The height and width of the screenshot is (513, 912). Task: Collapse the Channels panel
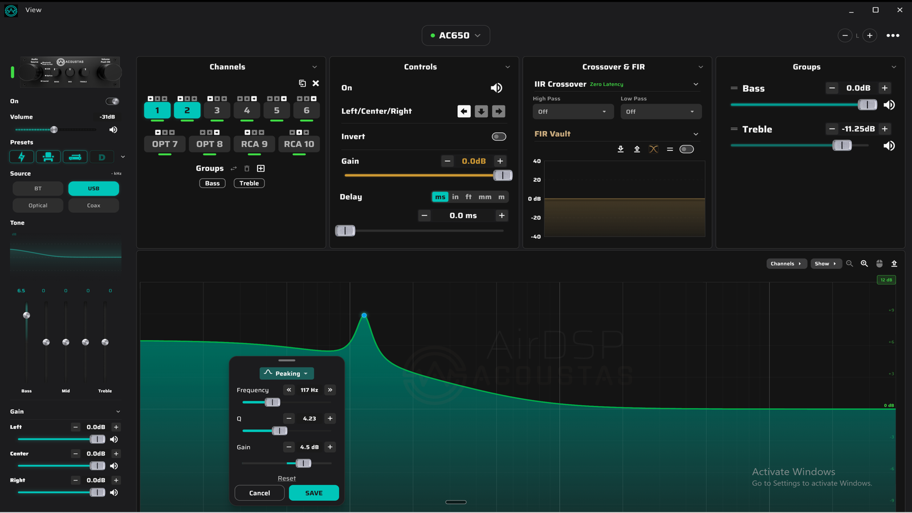pos(315,67)
